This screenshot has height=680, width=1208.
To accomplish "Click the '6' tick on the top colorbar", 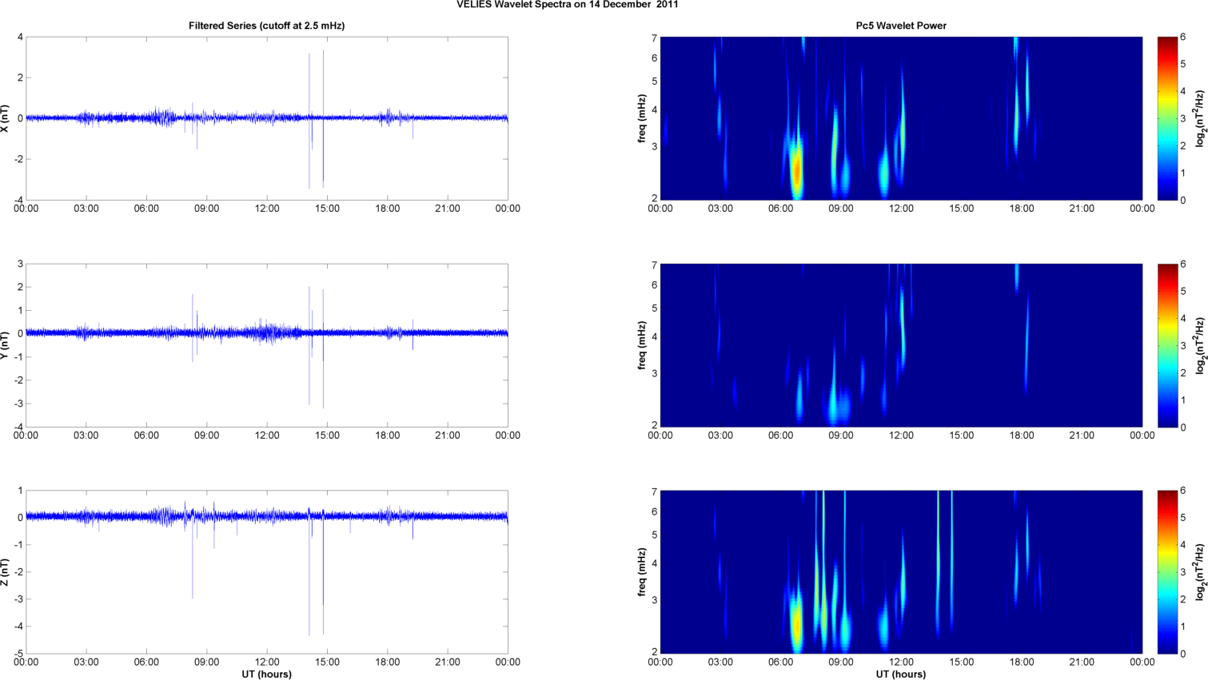I will click(x=1183, y=37).
